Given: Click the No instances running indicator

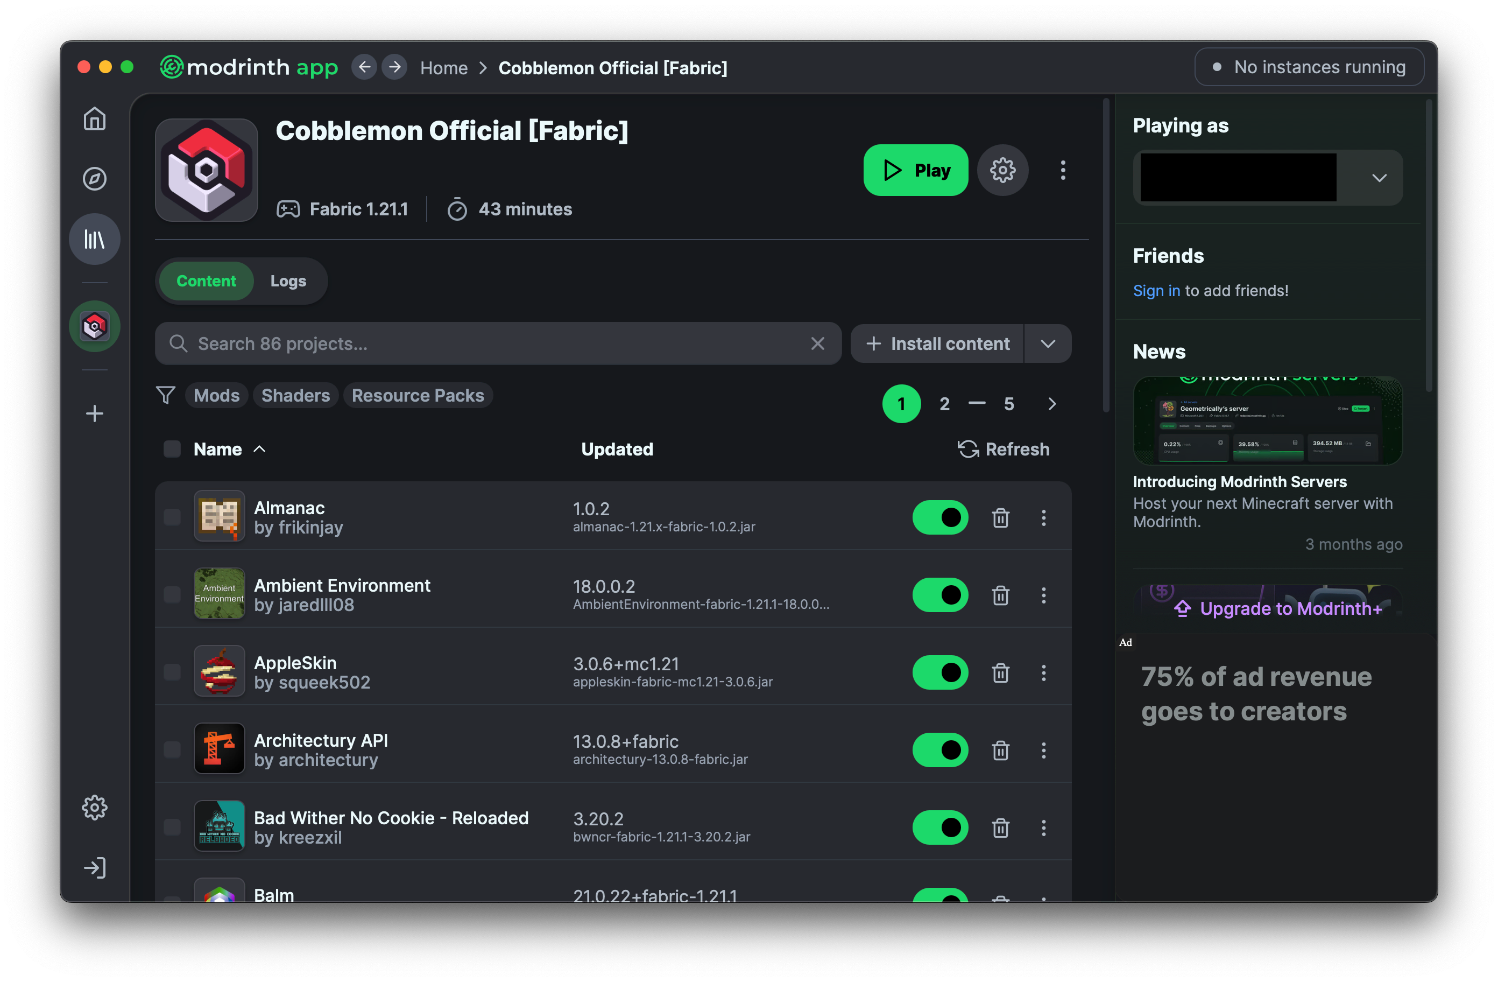Looking at the screenshot, I should (1309, 67).
